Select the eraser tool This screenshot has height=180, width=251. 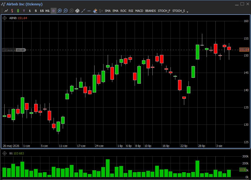pos(95,11)
